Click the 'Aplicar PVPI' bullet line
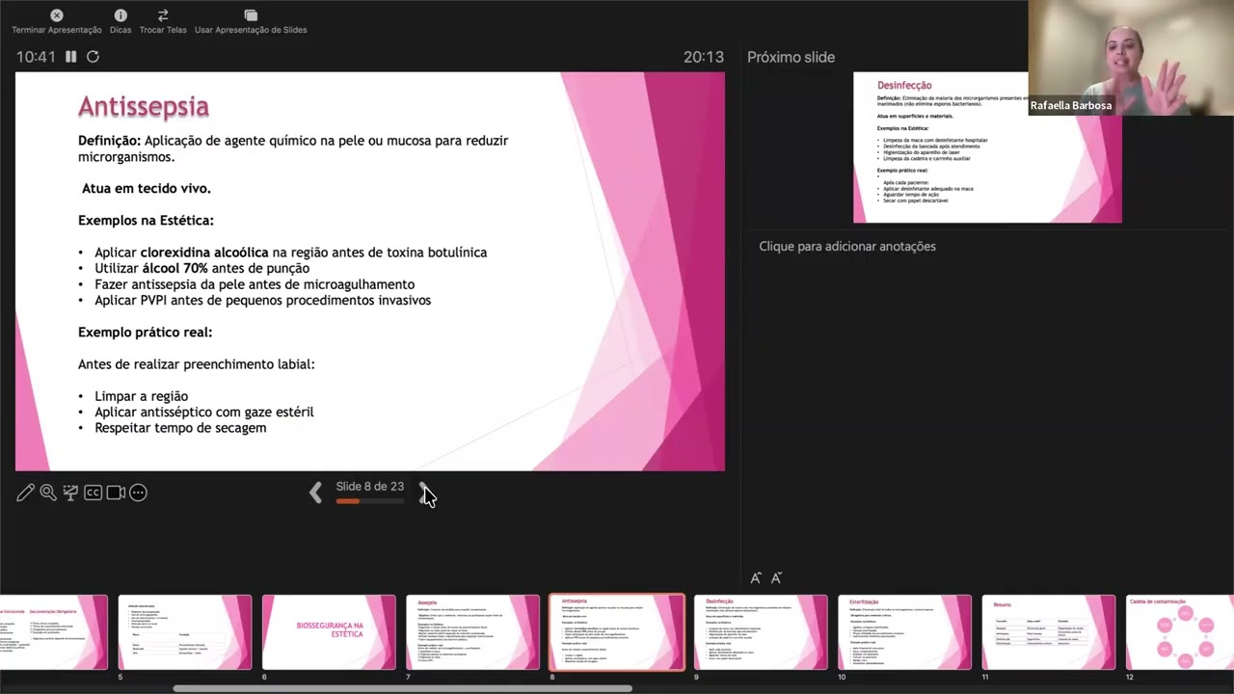Screen dimensions: 1234x694 click(x=262, y=301)
